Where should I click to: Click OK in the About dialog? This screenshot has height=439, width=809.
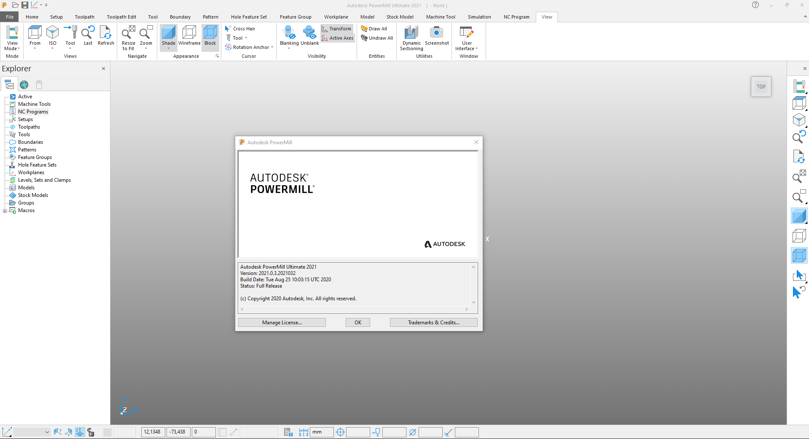tap(358, 323)
